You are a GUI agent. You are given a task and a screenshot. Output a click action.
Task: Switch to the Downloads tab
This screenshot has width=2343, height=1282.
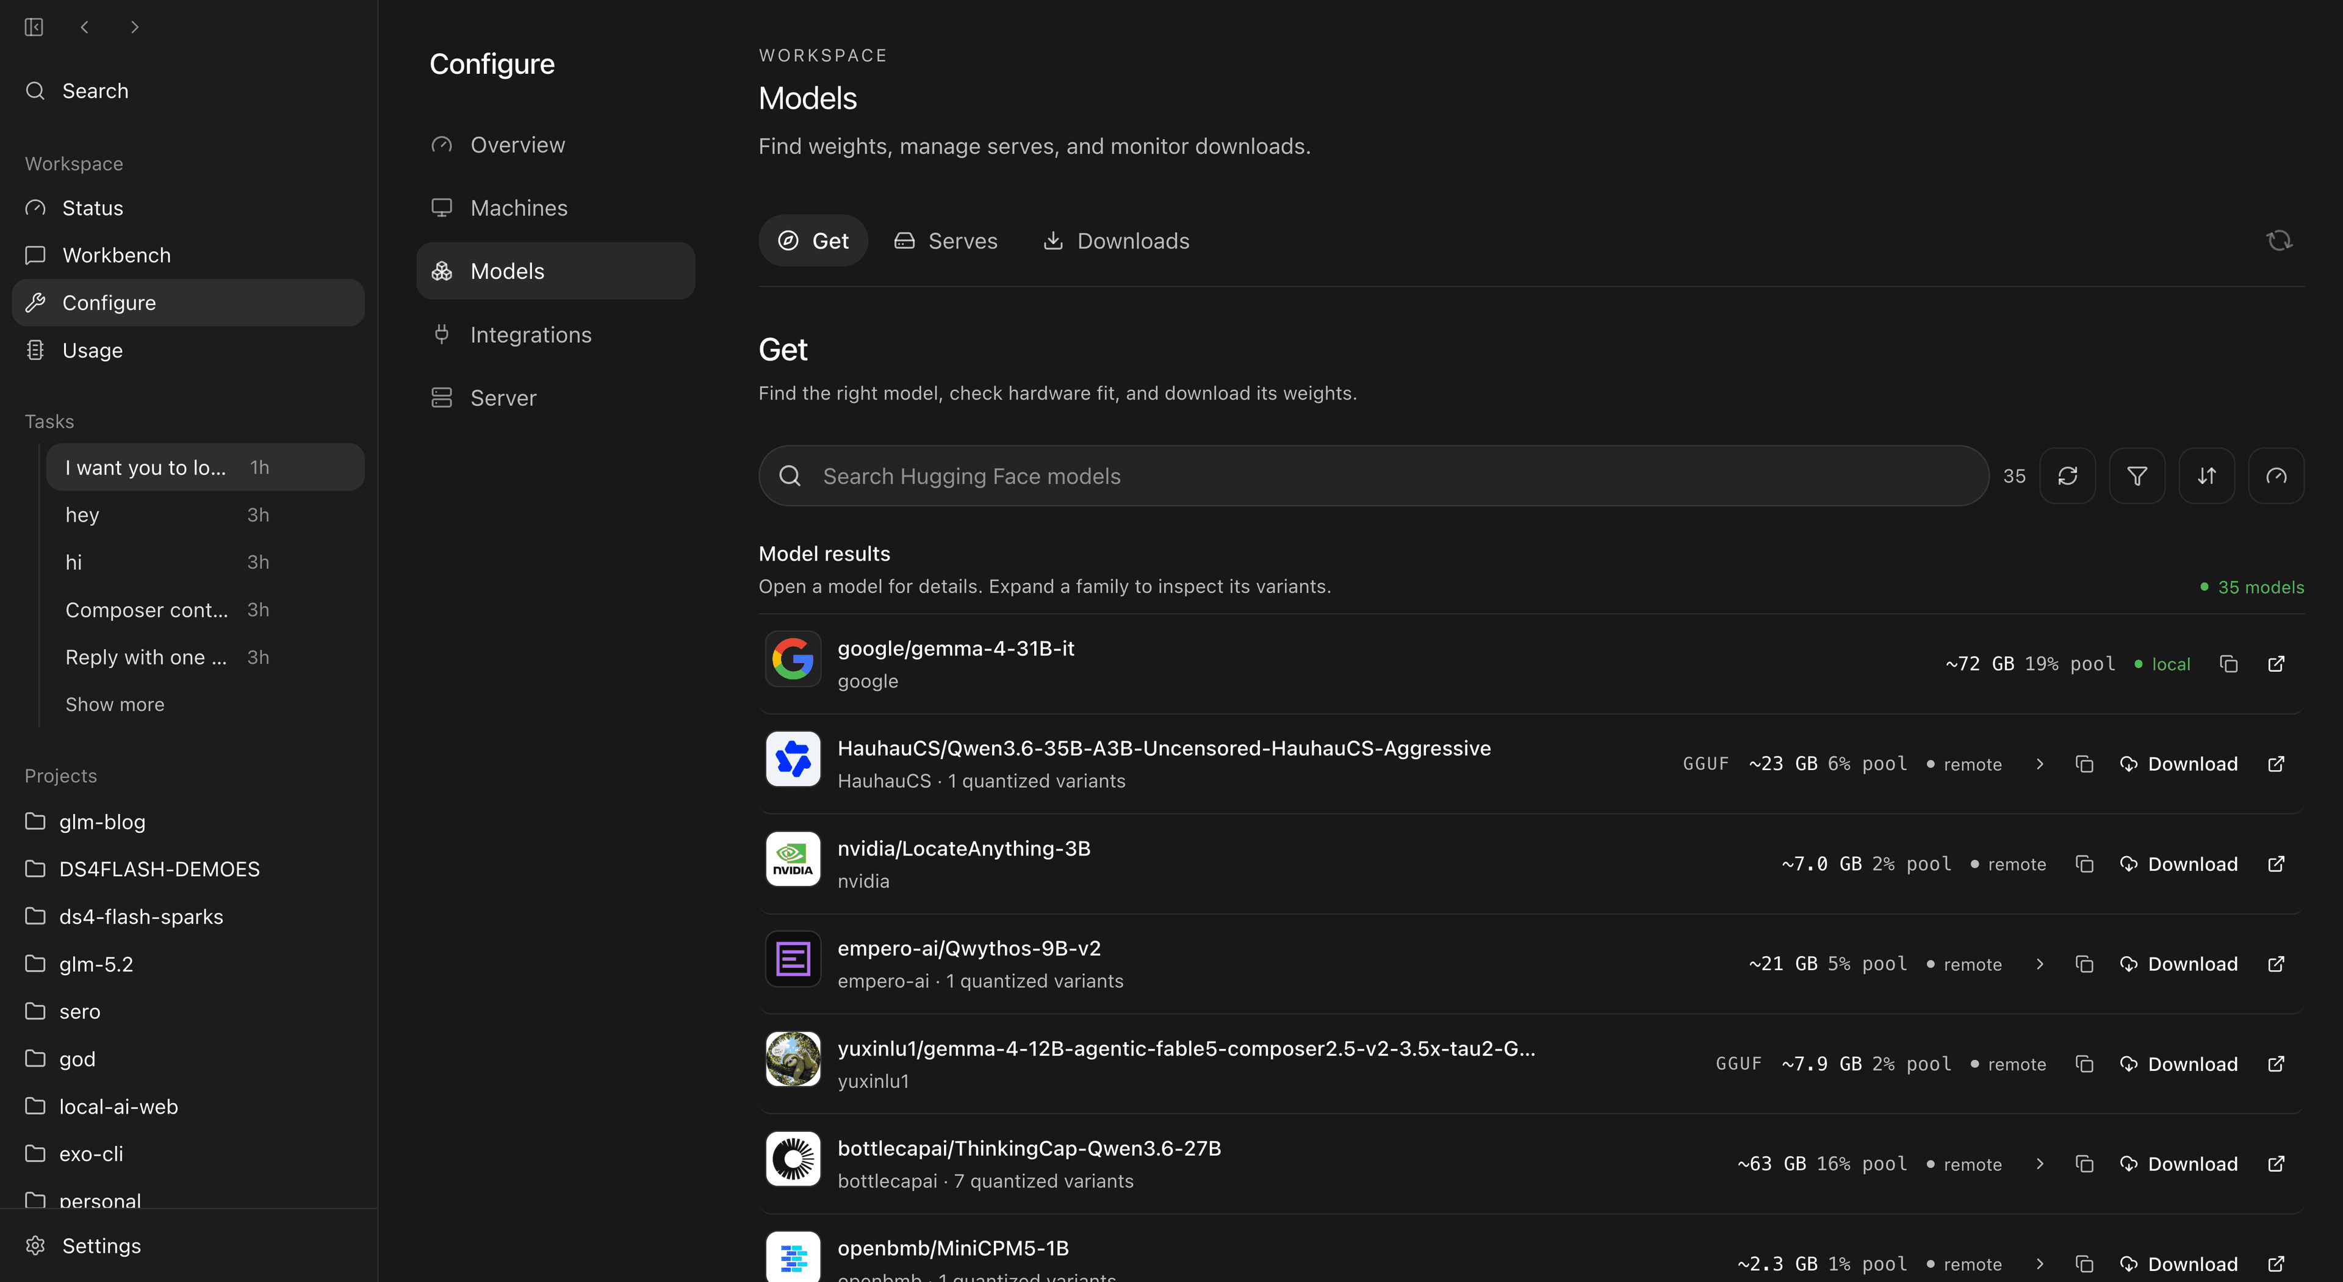point(1115,241)
